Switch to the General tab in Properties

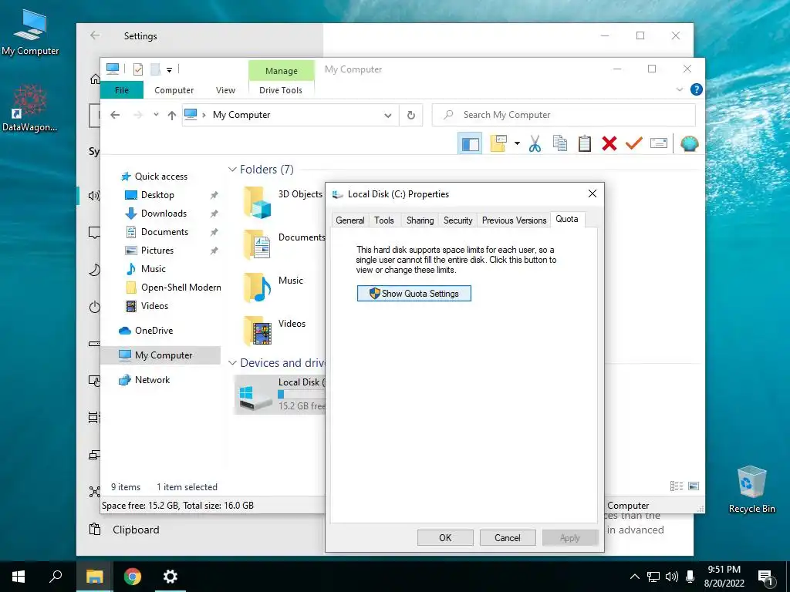coord(350,220)
